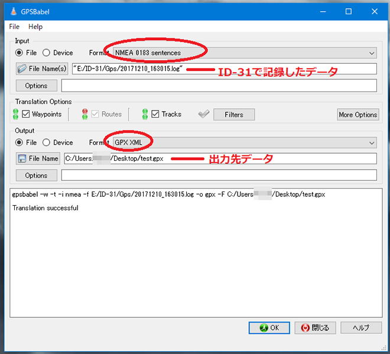Image resolution: width=390 pixels, height=354 pixels.
Task: Click the GPSBabel app icon in title bar
Action: coord(14,11)
